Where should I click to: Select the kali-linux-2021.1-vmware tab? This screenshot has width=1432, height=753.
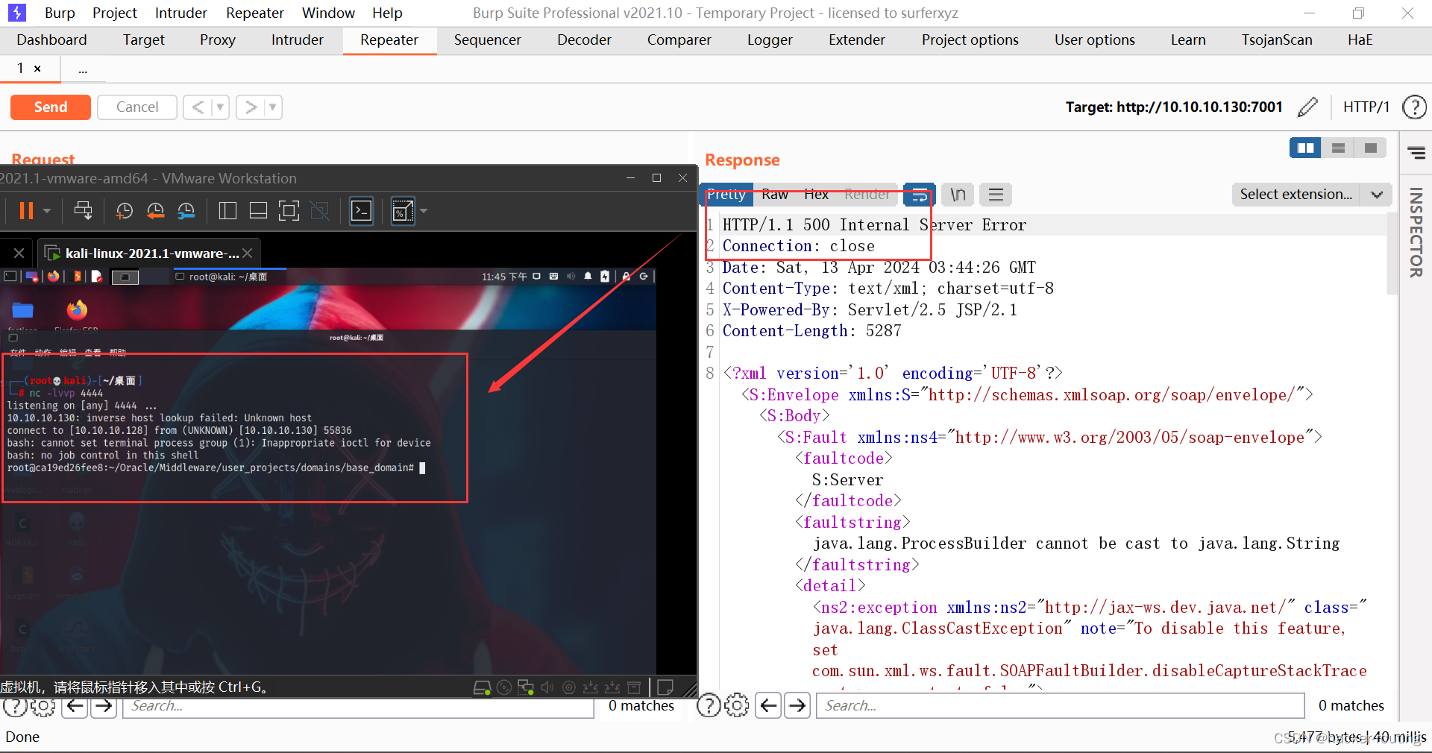(148, 253)
